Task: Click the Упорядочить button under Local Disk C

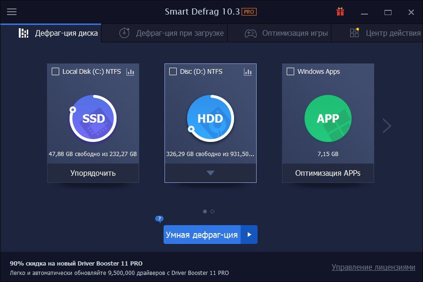Action: tap(93, 173)
